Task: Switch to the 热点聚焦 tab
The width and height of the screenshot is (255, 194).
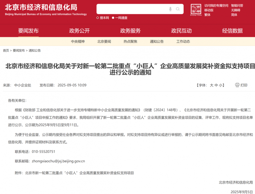Action: (x=130, y=41)
